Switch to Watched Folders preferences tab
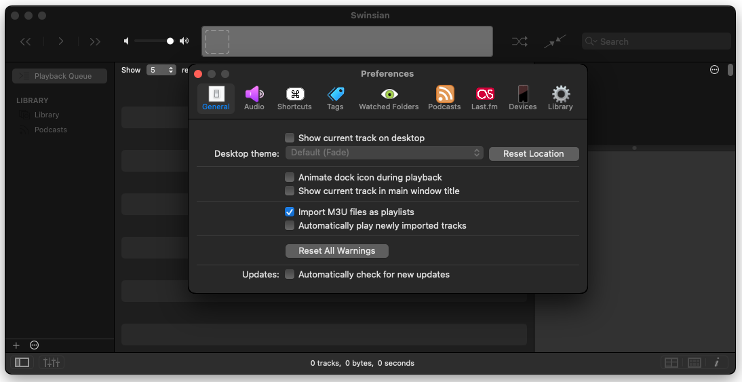Screen dimensions: 742x382 pyautogui.click(x=389, y=98)
